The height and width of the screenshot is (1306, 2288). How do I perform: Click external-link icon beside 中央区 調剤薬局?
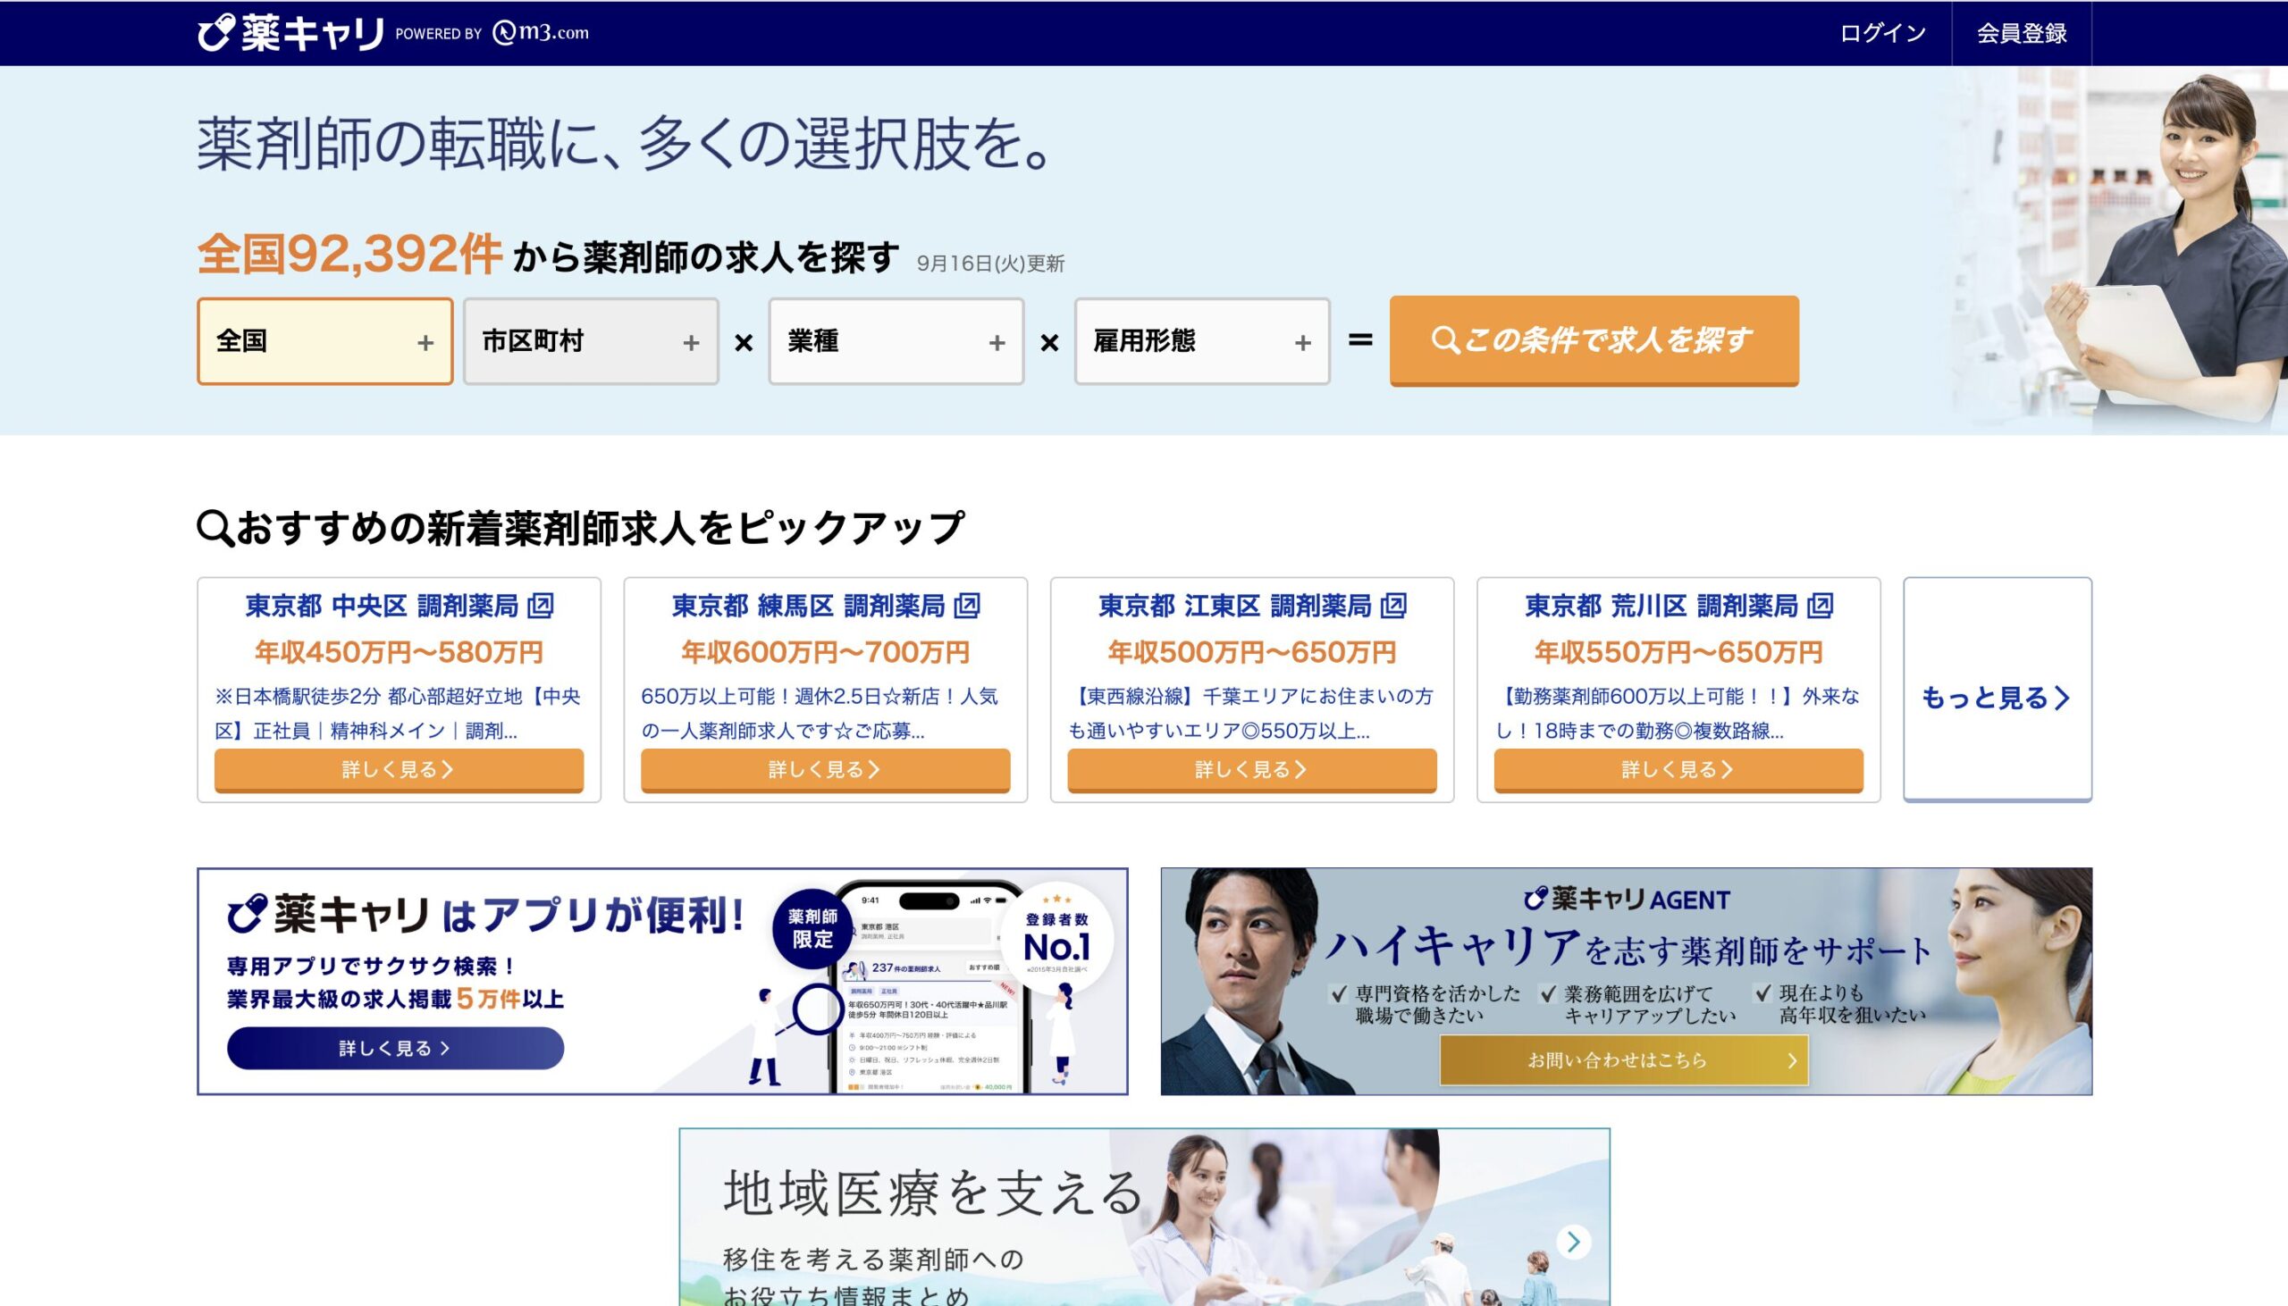tap(540, 606)
